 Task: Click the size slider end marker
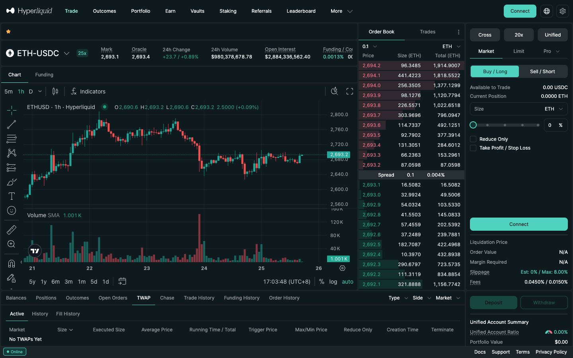(x=538, y=125)
